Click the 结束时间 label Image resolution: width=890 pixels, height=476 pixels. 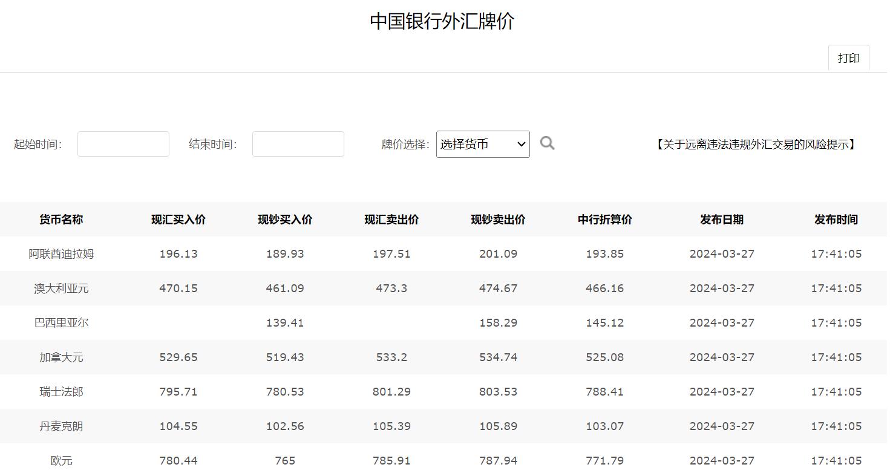pyautogui.click(x=212, y=145)
